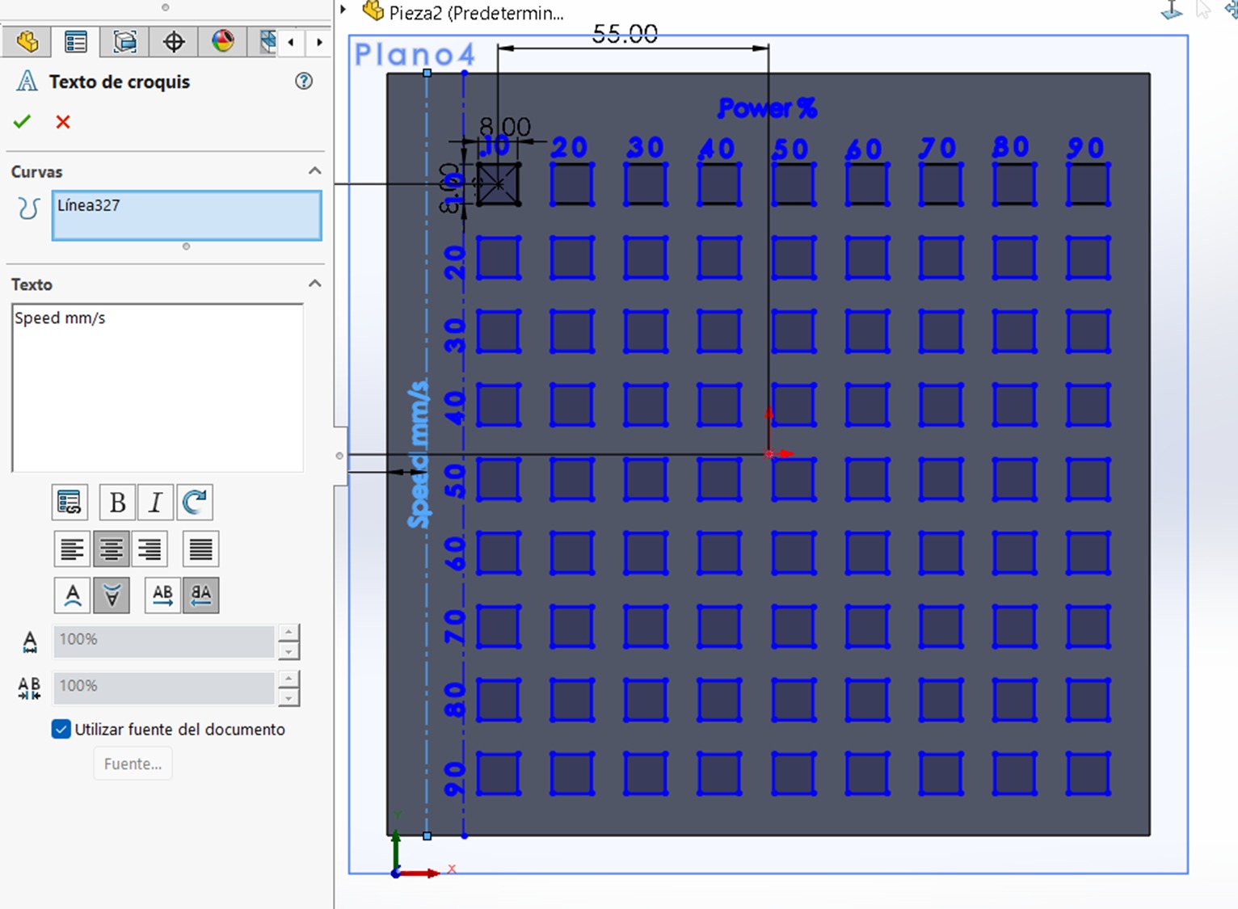1238x909 pixels.
Task: Toggle bold text formatting
Action: coord(117,503)
